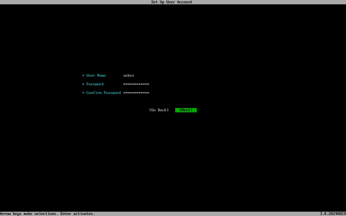Click the 'Confirm Password' label
The height and width of the screenshot is (216, 346).
104,93
